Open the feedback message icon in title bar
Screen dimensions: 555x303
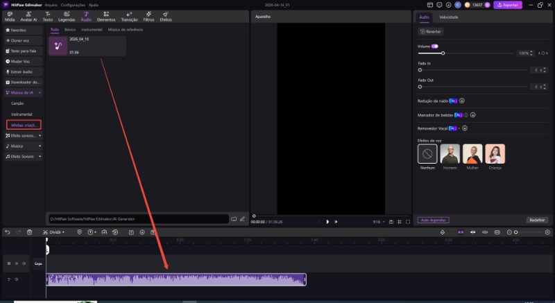(439, 5)
